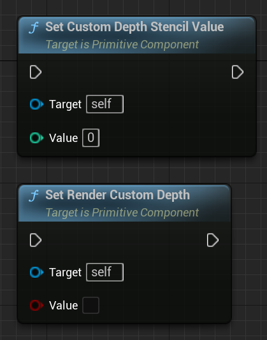
Task: Select the Set Custom Depth Stencil Value node title
Action: [134, 27]
